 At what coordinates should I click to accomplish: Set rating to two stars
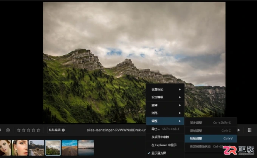click(x=23, y=130)
